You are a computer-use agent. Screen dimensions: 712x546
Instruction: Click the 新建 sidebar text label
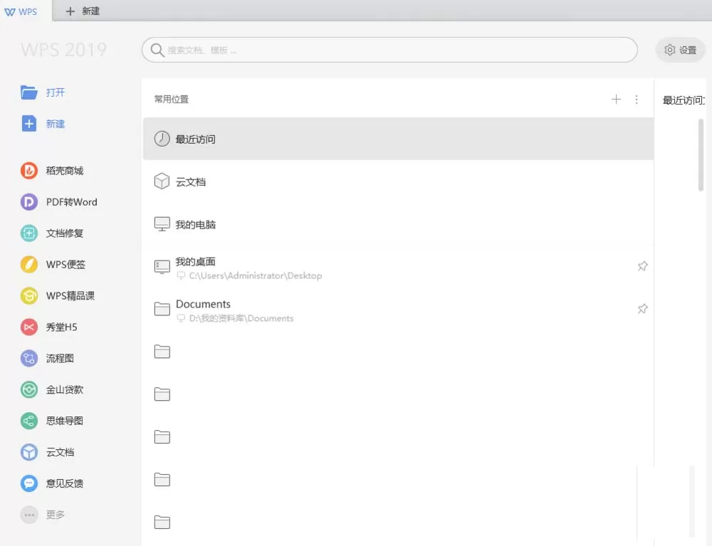click(x=56, y=124)
